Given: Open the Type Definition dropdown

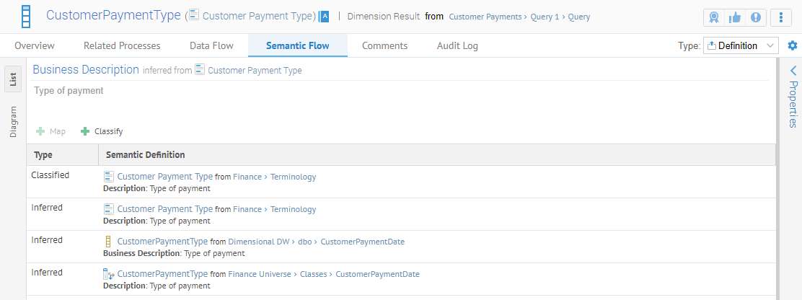Looking at the screenshot, I should pyautogui.click(x=741, y=45).
